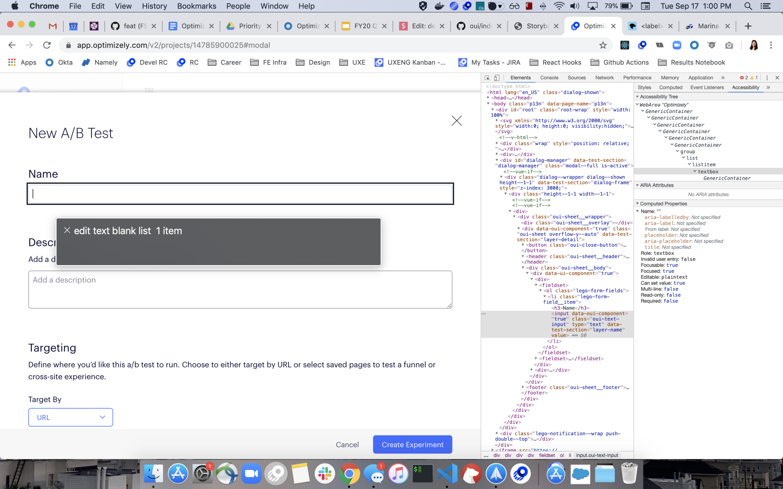
Task: Open Visual Studio Code from the dock
Action: tap(447, 473)
